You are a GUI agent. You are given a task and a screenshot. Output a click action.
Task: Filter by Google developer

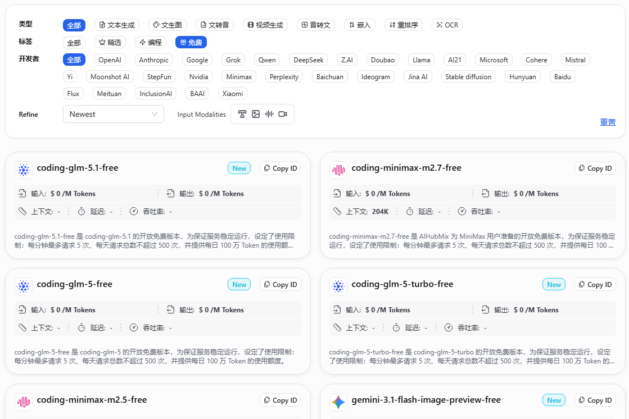click(197, 60)
